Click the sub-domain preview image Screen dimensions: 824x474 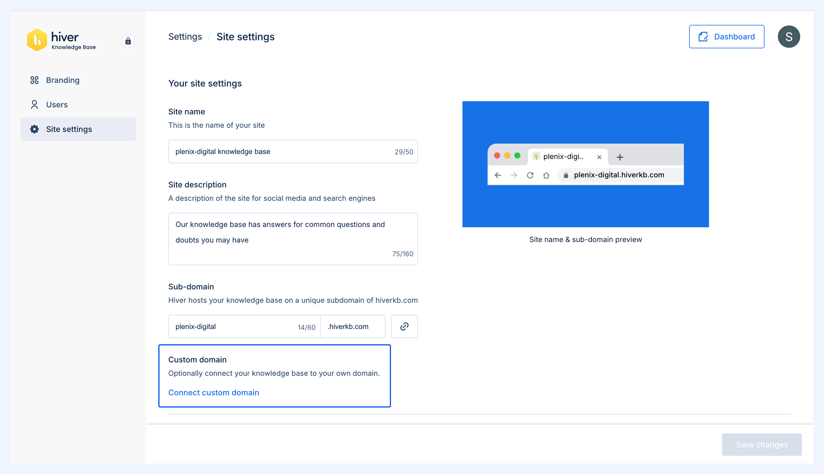[x=586, y=164]
